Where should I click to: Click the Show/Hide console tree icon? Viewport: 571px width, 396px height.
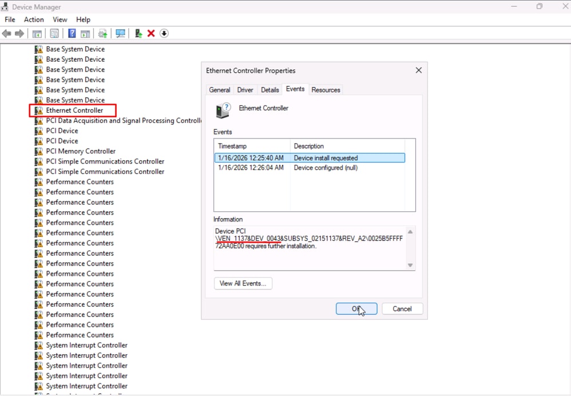tap(37, 33)
